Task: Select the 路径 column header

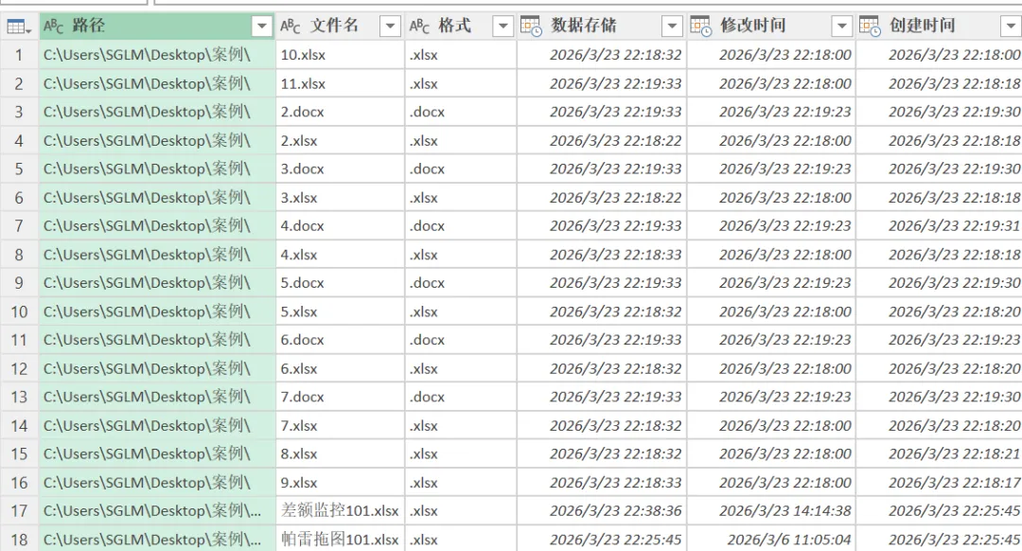Action: pyautogui.click(x=157, y=27)
